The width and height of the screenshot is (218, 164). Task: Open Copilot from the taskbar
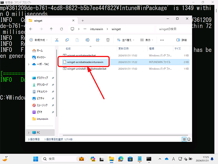click(93, 159)
